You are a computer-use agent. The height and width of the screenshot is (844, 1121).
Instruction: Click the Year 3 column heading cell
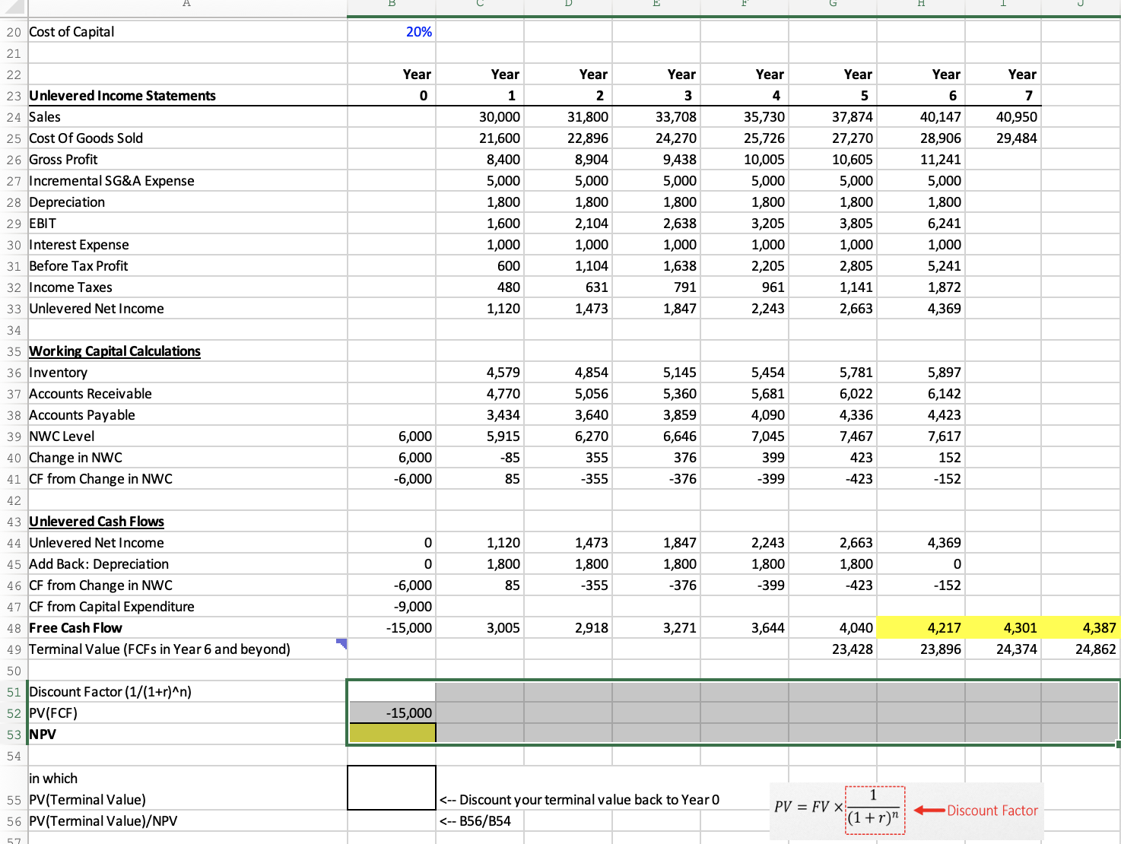(x=657, y=84)
